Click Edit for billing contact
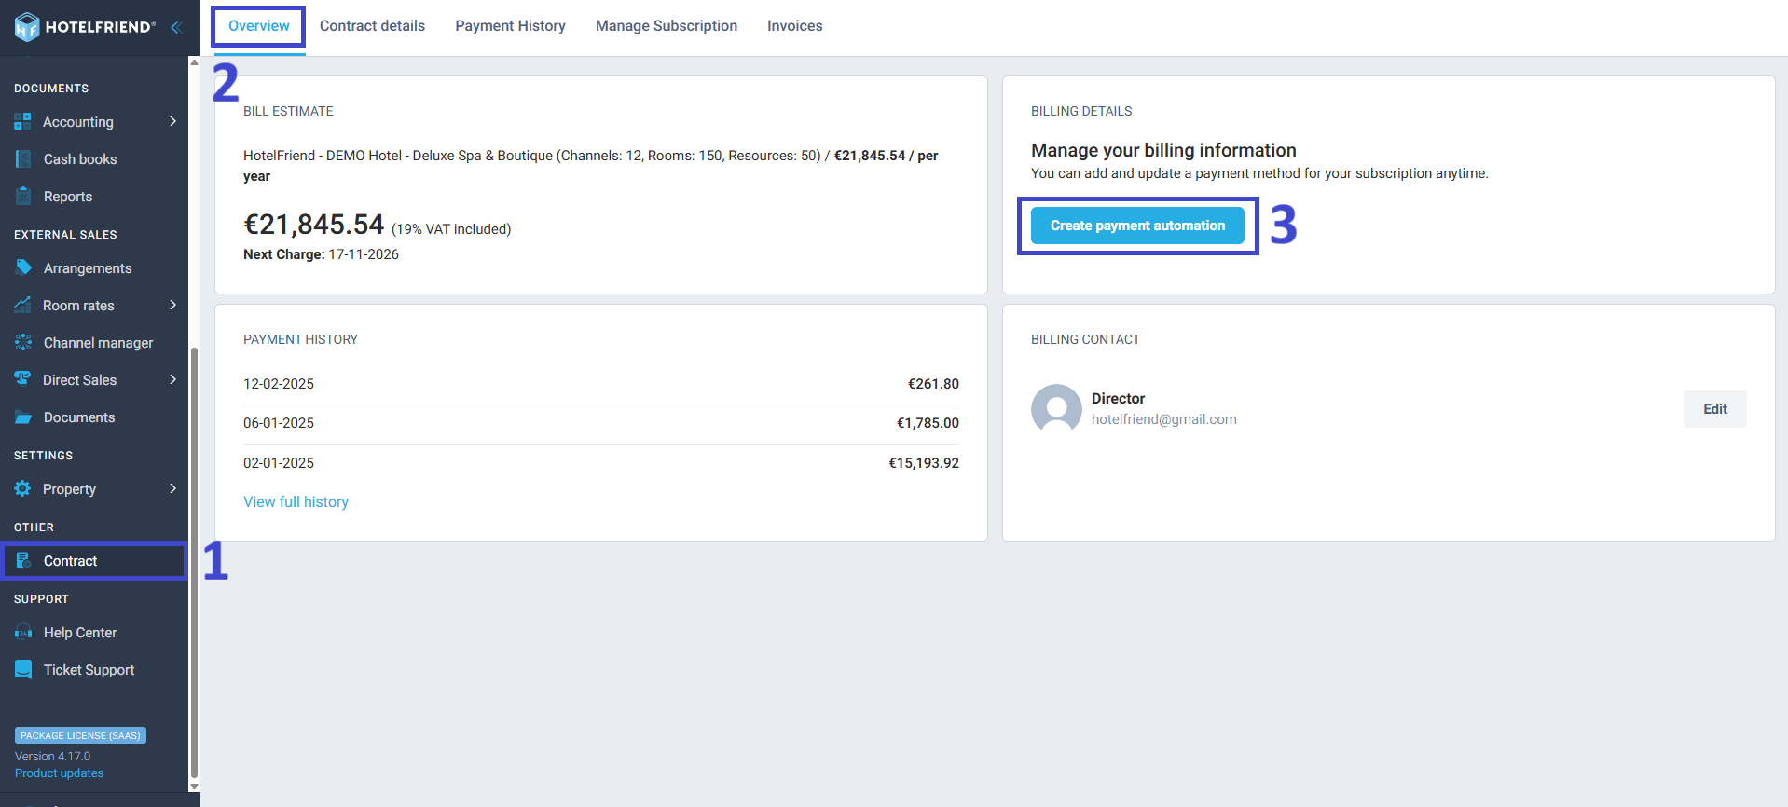Screen dimensions: 1788x807 (1715, 409)
